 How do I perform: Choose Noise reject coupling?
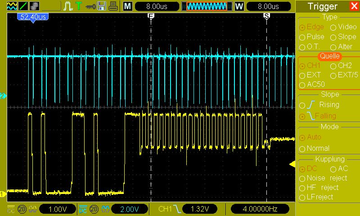tap(323, 178)
